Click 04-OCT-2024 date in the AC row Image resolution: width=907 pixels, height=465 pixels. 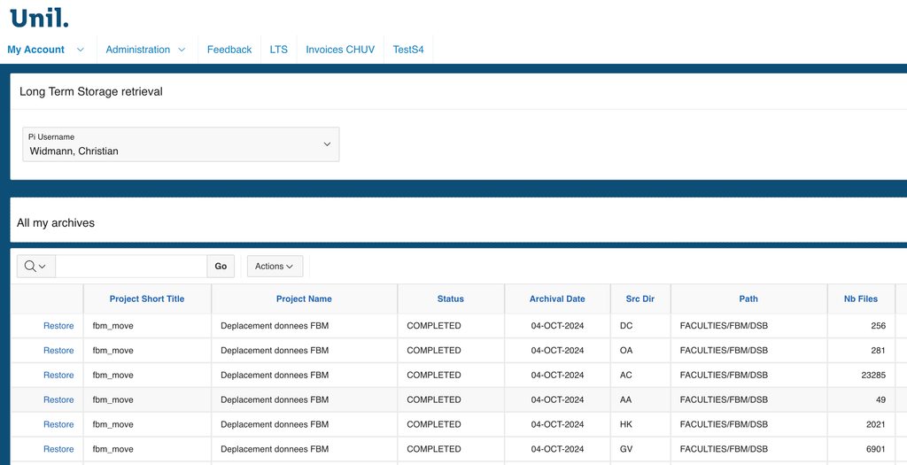(558, 375)
